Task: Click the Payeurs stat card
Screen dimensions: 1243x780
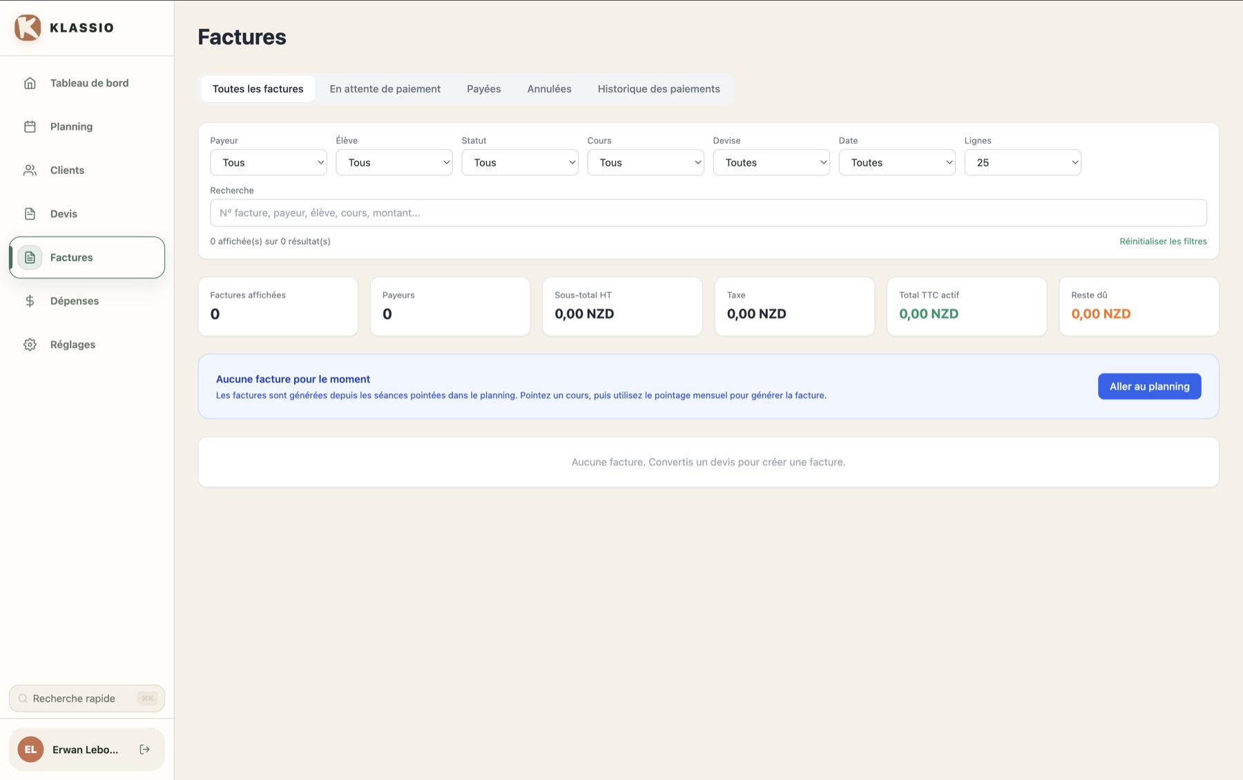Action: pyautogui.click(x=450, y=307)
